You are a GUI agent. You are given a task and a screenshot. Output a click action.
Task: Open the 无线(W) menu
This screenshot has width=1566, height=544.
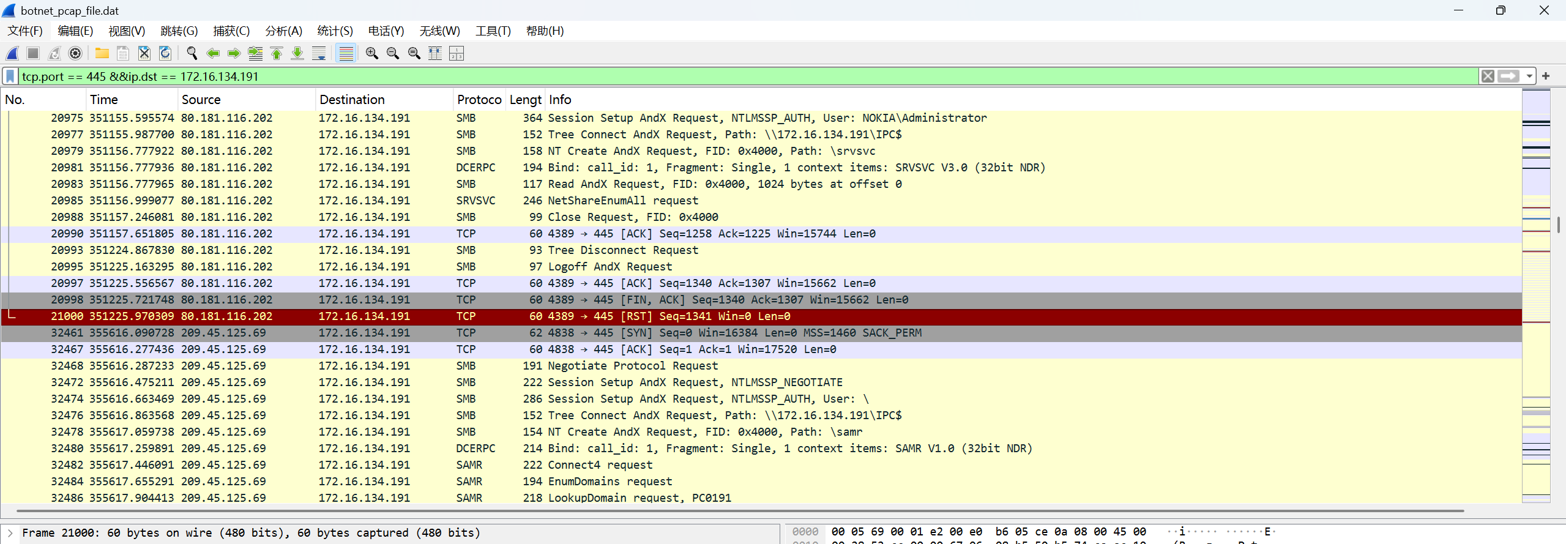(440, 31)
